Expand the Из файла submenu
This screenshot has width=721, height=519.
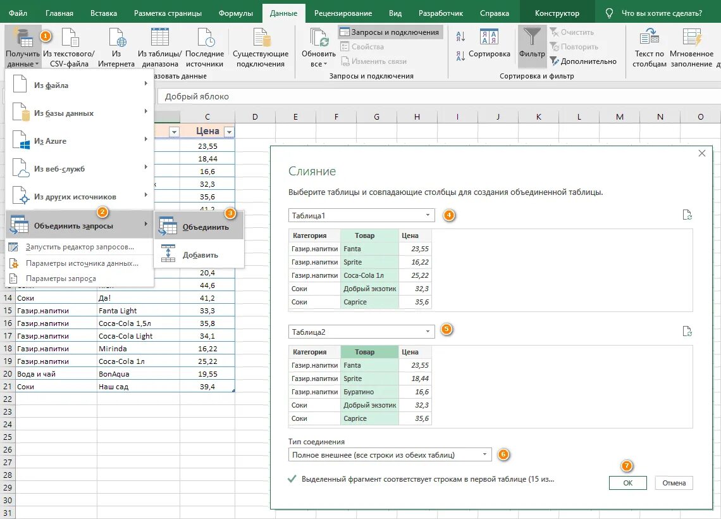pos(79,85)
